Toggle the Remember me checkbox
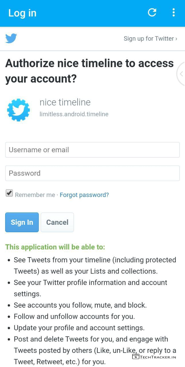Viewport: 185px width, 367px height. point(9,193)
